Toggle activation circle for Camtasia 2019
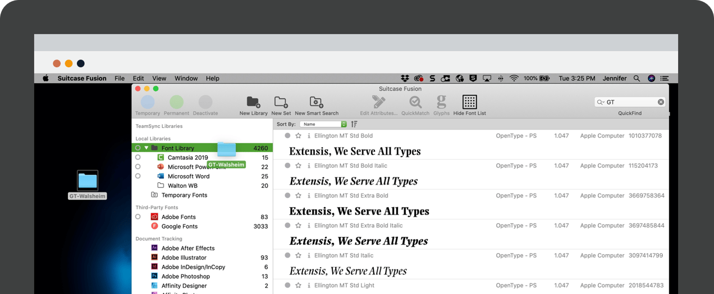This screenshot has width=714, height=294. tap(138, 158)
